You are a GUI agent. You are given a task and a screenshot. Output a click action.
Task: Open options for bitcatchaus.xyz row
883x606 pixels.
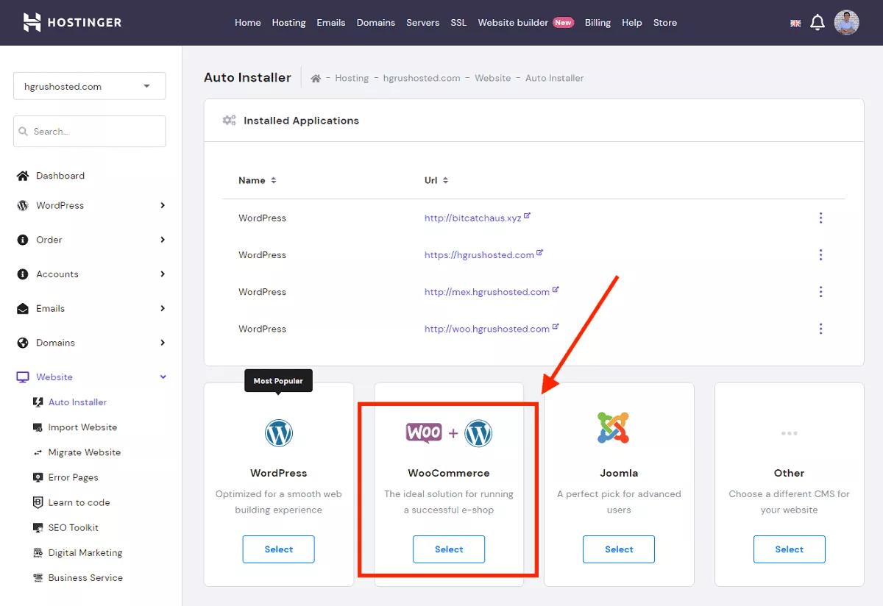820,218
